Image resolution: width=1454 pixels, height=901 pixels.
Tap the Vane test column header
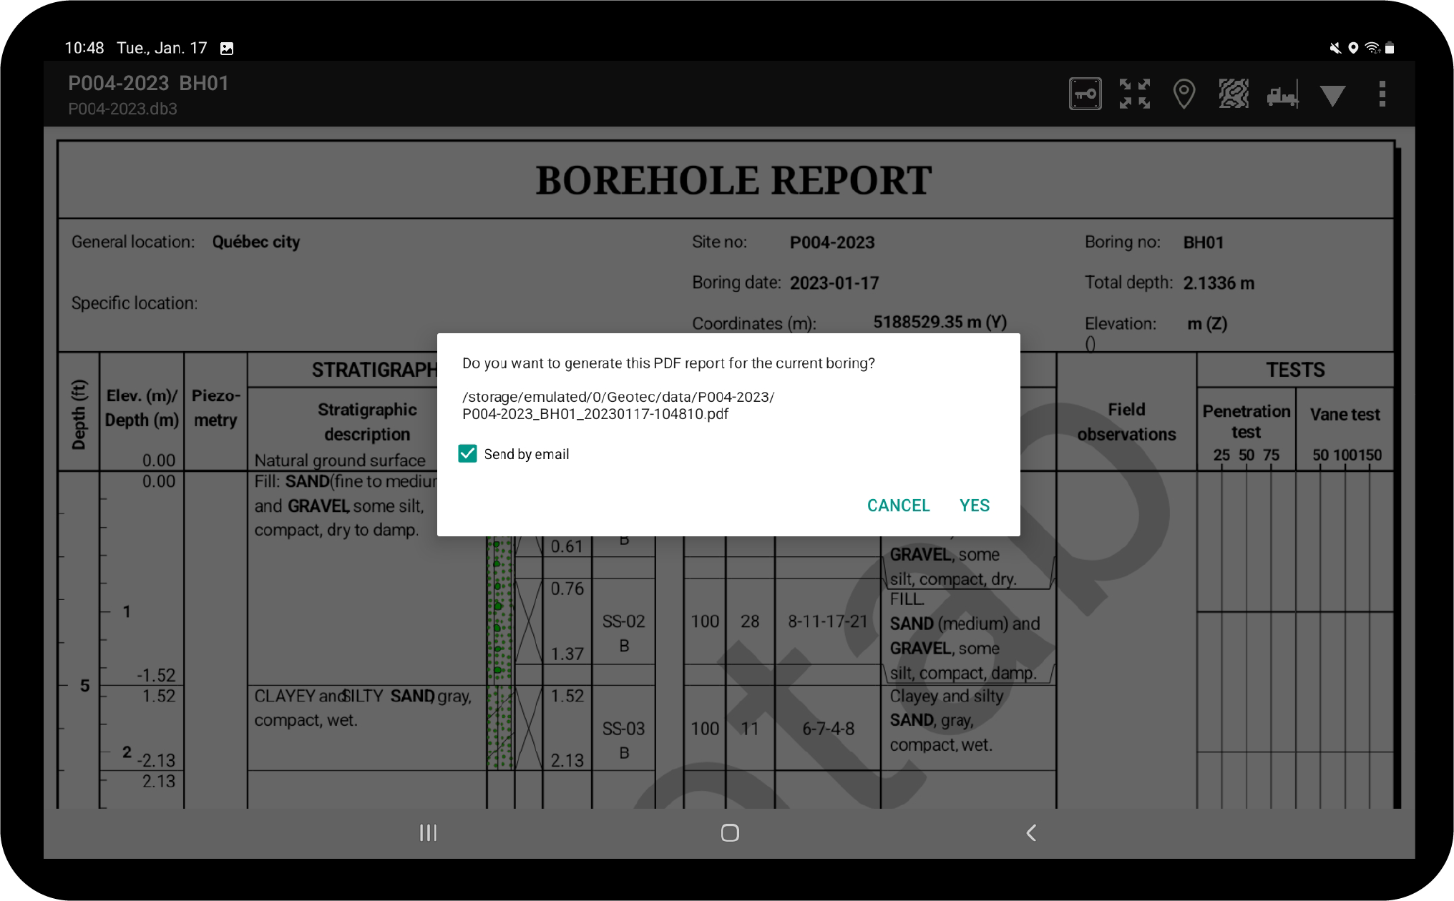[x=1345, y=414]
